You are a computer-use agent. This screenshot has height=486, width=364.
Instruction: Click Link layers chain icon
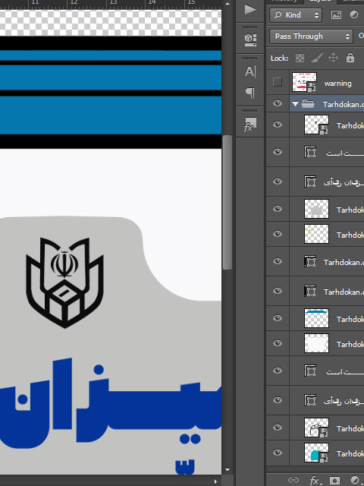[x=293, y=480]
